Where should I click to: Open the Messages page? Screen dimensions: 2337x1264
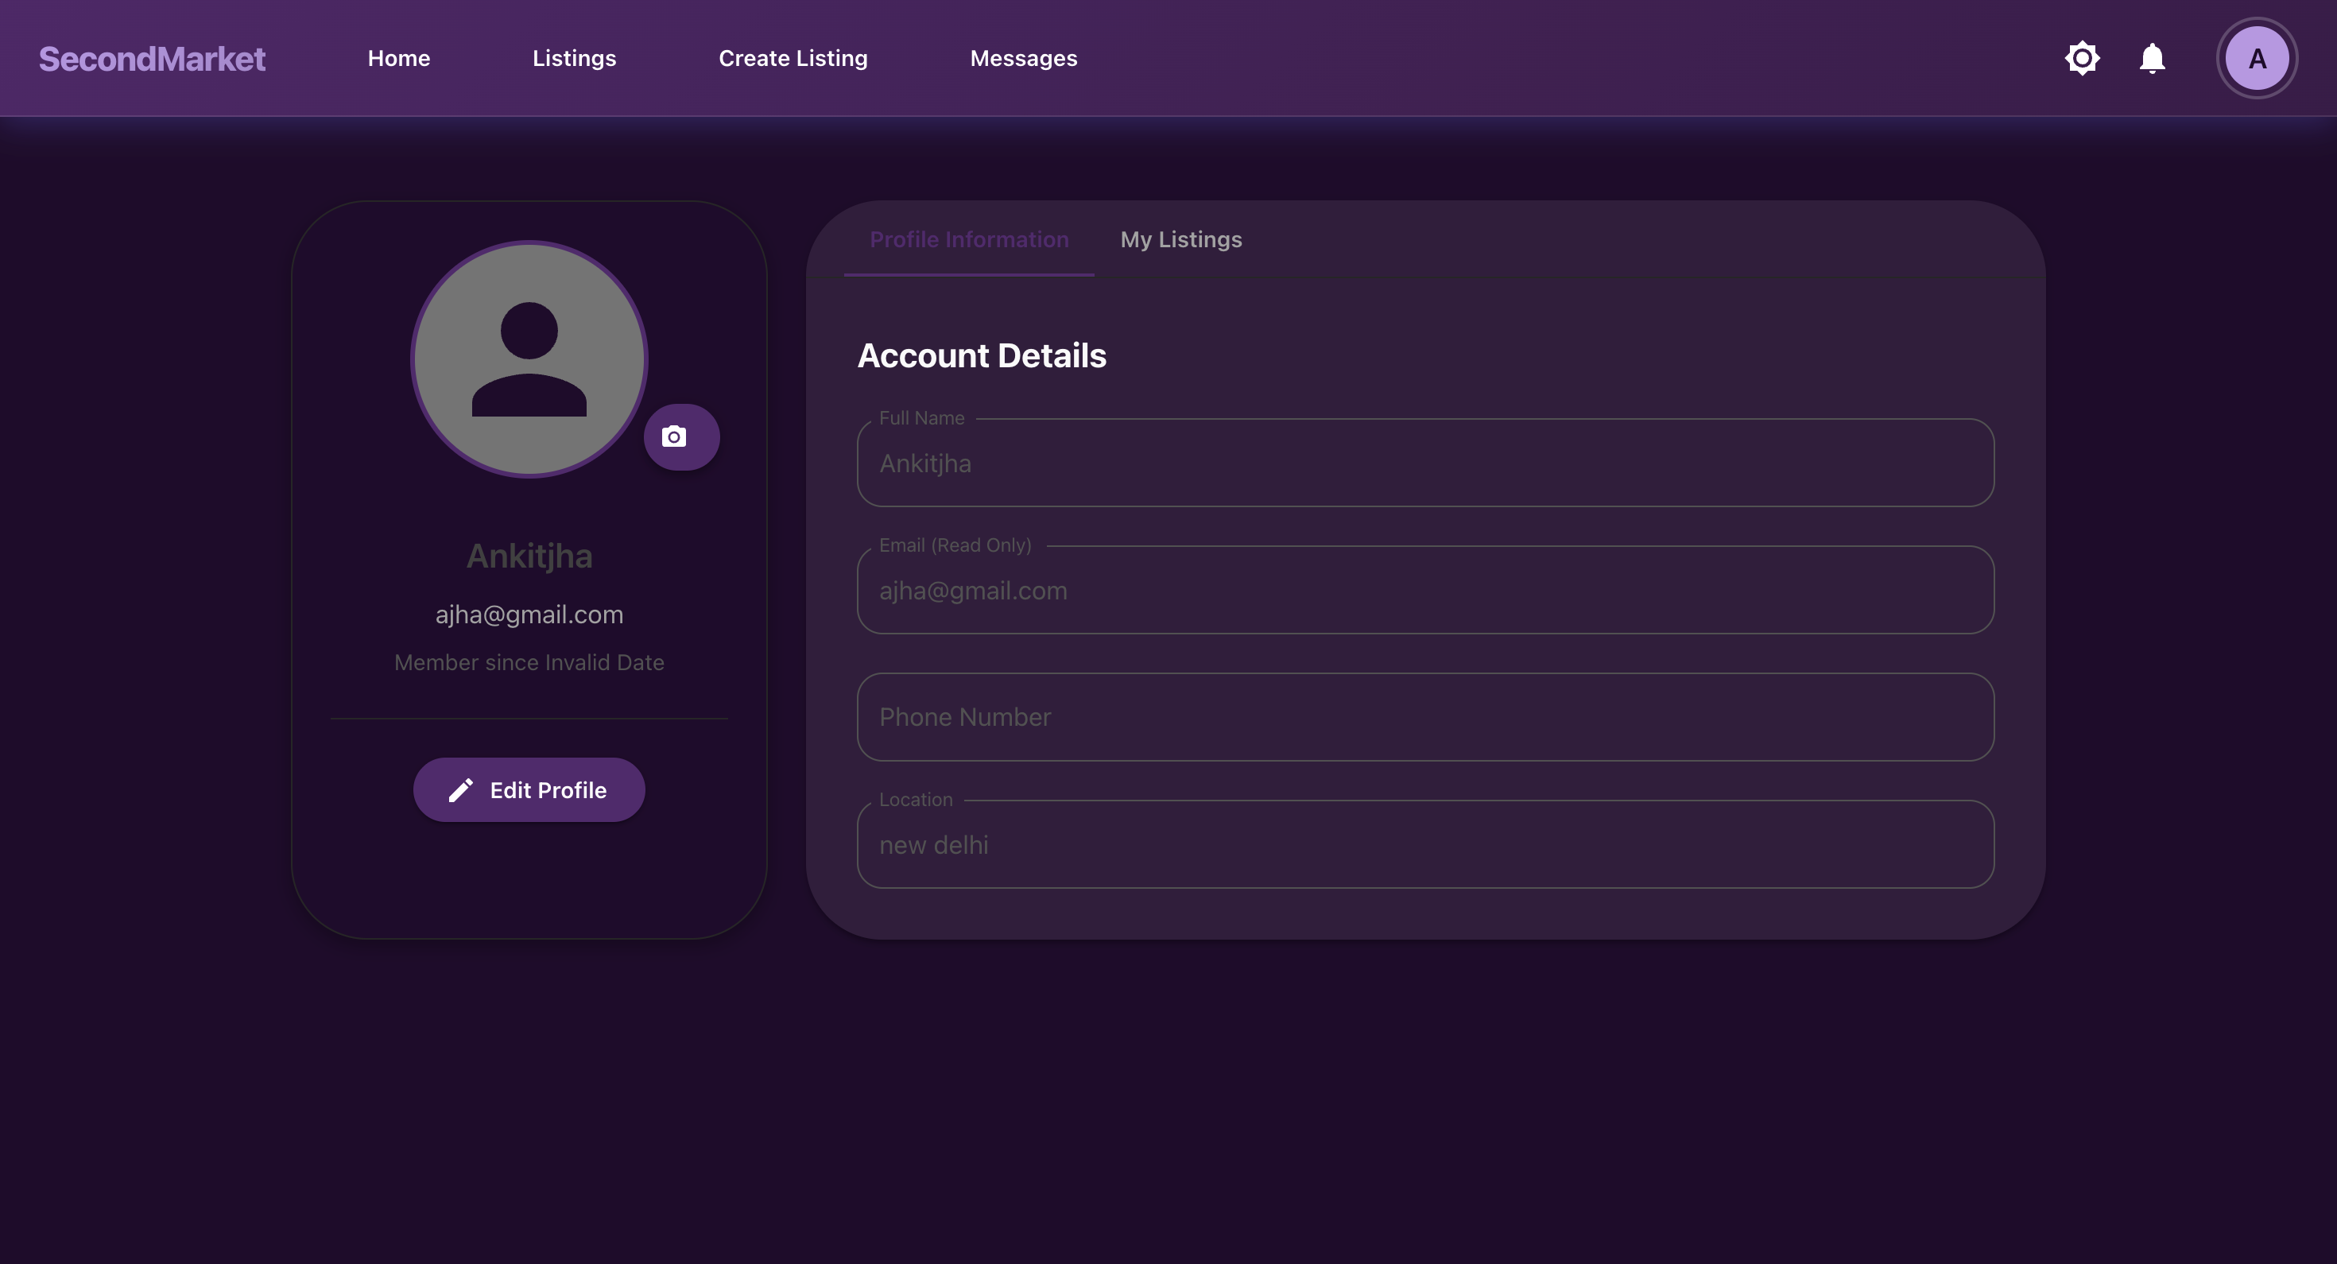tap(1023, 57)
